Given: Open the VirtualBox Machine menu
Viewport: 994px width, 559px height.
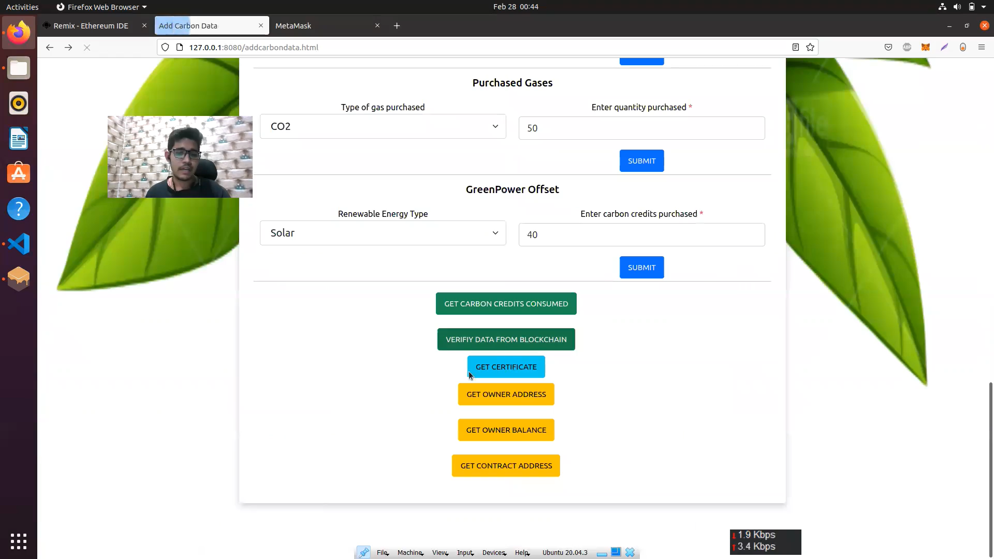Looking at the screenshot, I should [411, 552].
